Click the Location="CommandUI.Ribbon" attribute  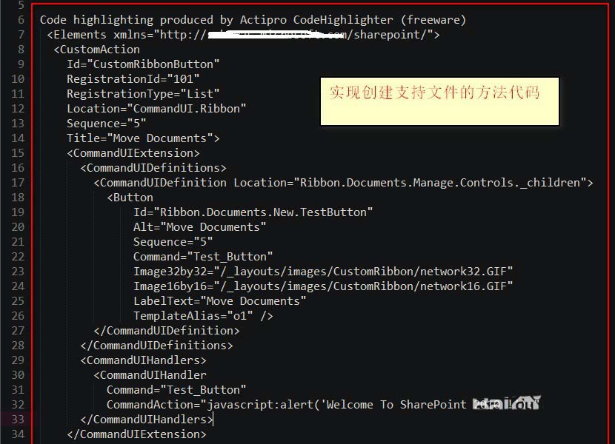(156, 108)
